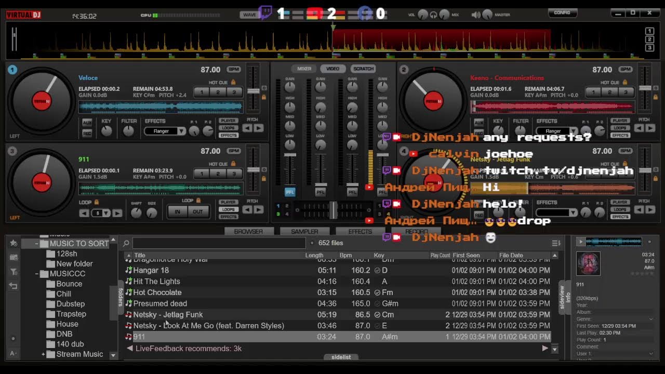The image size is (665, 374).
Task: Open the deck 3 loop length dropdown
Action: (x=106, y=213)
